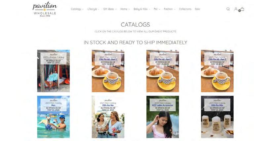Open the Baby & Kids menu
272x141 pixels.
click(x=142, y=9)
